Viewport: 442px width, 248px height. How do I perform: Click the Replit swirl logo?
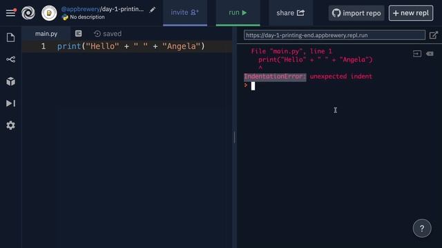[28, 12]
